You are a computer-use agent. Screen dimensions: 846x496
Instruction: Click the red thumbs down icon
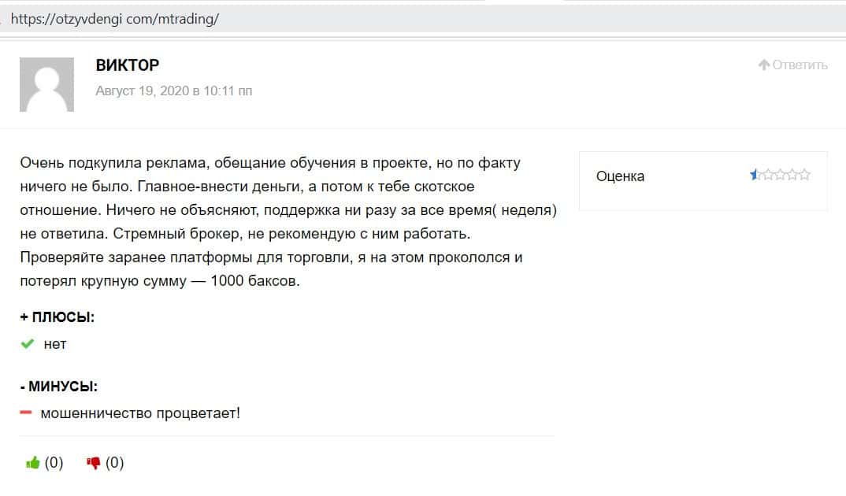94,463
